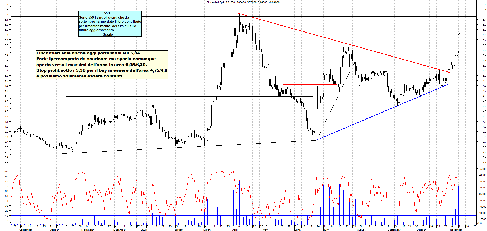Click the '90' oscillator scale value

click(6, 177)
